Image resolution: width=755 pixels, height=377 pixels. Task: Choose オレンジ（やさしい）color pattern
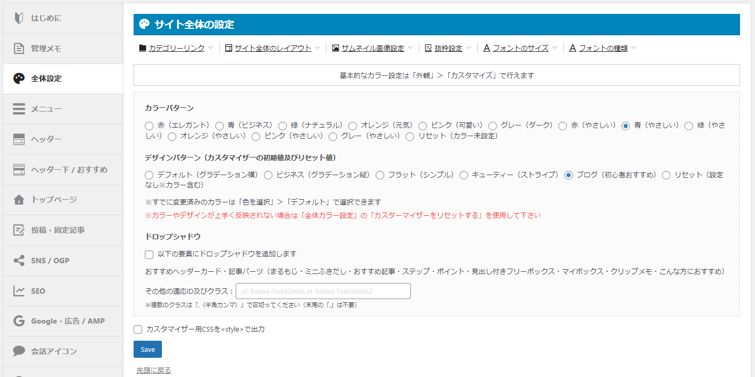pos(172,137)
